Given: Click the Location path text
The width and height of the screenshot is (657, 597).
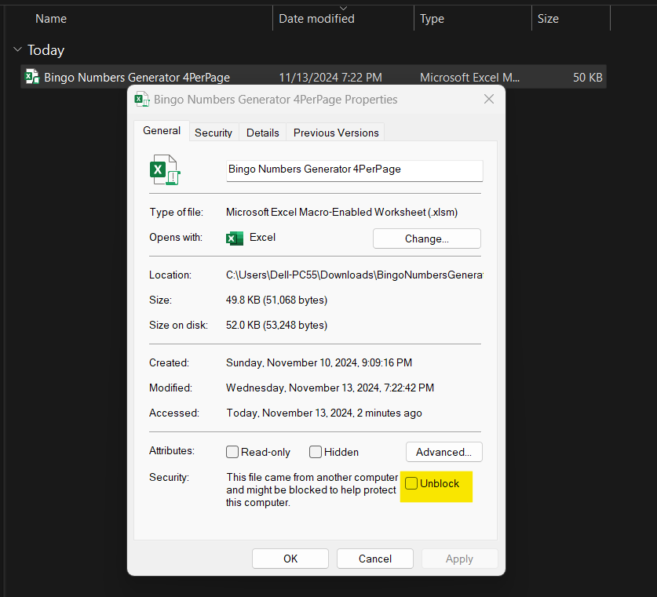Looking at the screenshot, I should coord(355,275).
